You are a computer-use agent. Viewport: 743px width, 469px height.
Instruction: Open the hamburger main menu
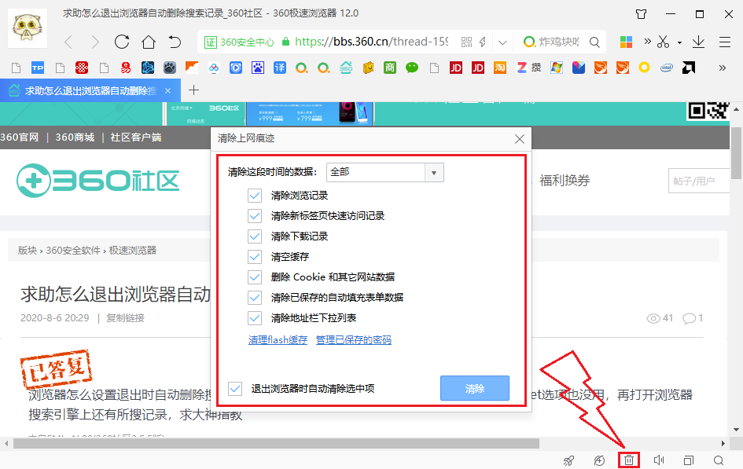[x=724, y=41]
